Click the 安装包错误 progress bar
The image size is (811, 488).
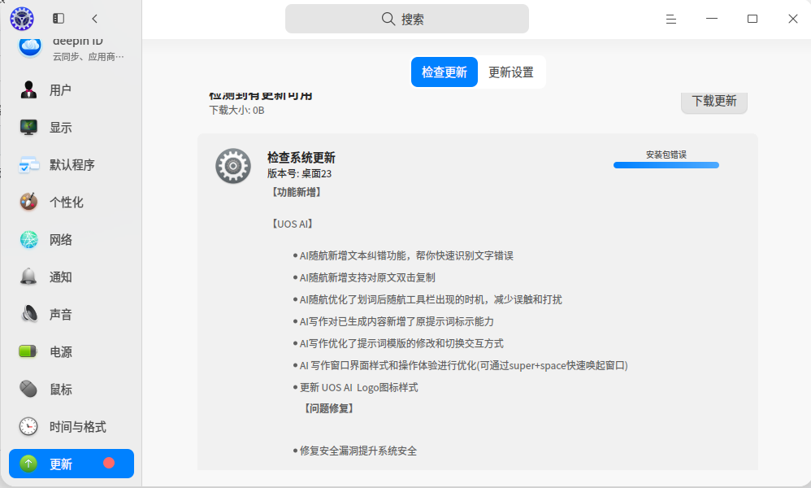click(x=666, y=165)
